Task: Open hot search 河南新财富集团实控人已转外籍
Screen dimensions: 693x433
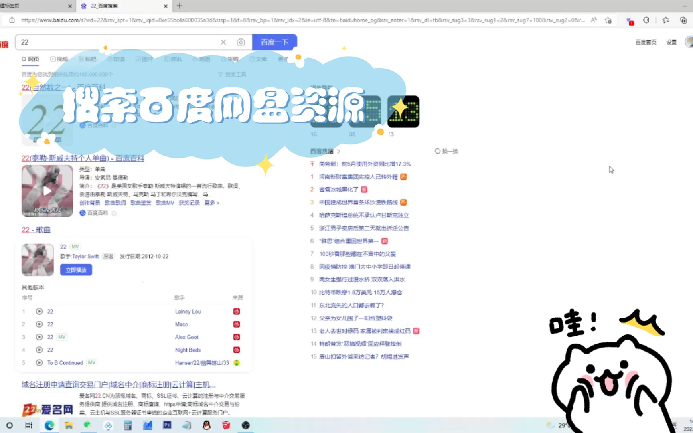Action: point(358,177)
